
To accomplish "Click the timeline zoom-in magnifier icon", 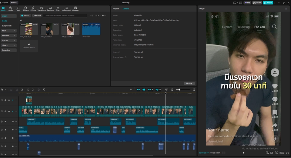I will pyautogui.click(x=194, y=90).
